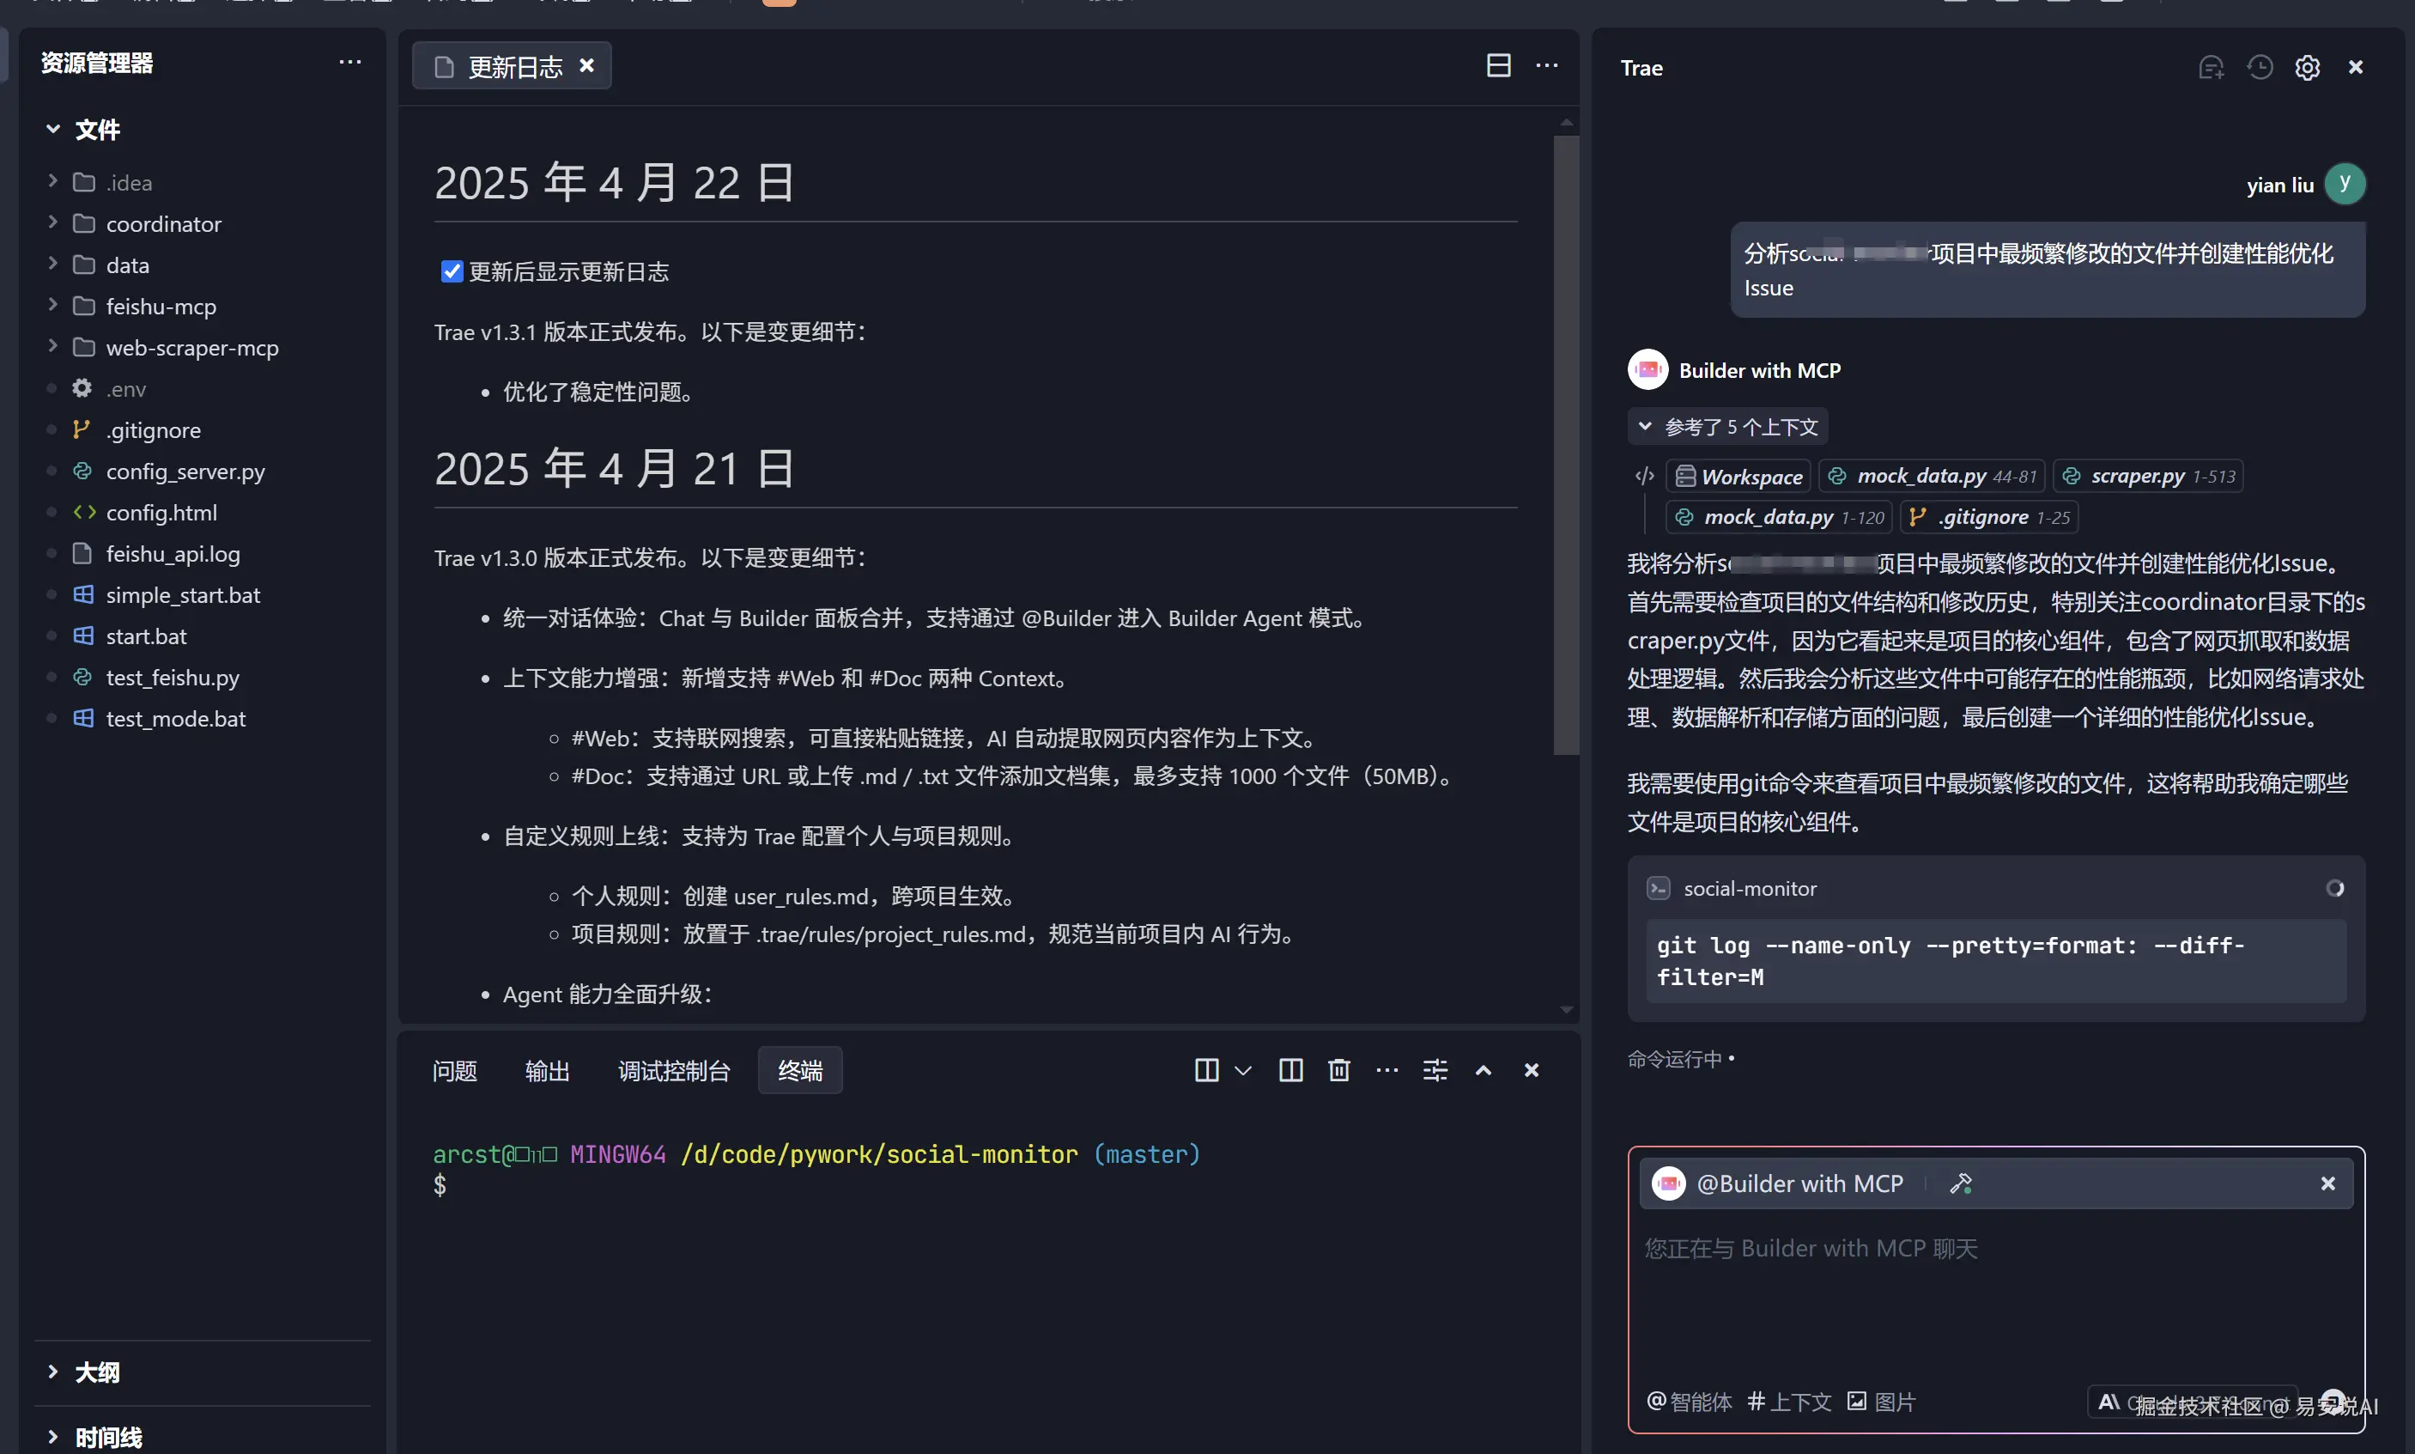The width and height of the screenshot is (2415, 1454).
Task: Expand the coordinator folder
Action: (162, 224)
